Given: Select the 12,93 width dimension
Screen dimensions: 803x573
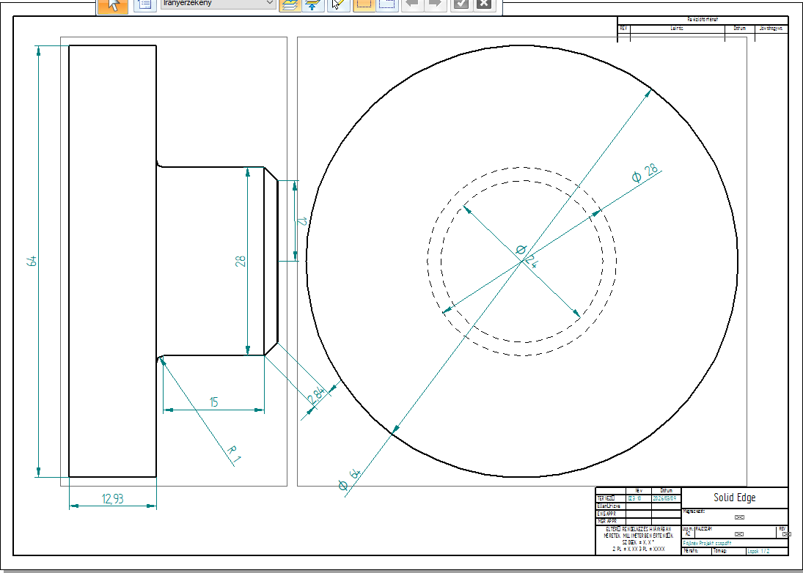Looking at the screenshot, I should pyautogui.click(x=112, y=499).
